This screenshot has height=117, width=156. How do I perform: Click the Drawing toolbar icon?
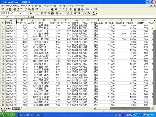(x=82, y=9)
